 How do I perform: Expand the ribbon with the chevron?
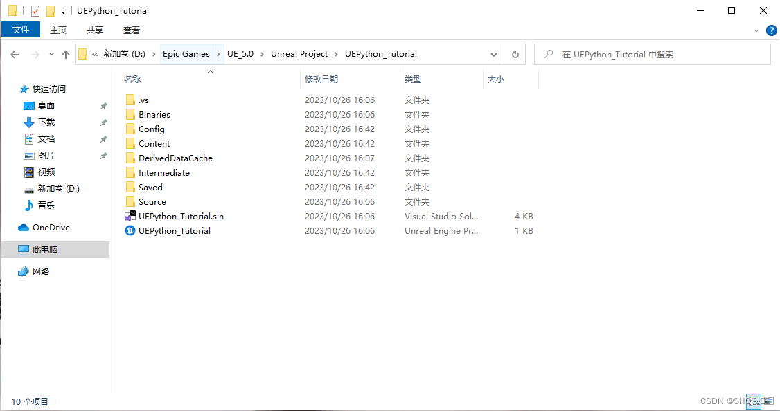(x=756, y=30)
